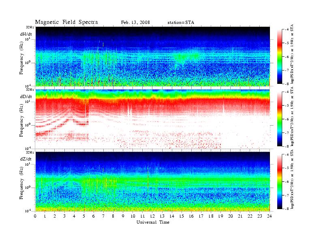Click hour '7' on the time axis
Screen dimensions: 321x248
(103, 216)
